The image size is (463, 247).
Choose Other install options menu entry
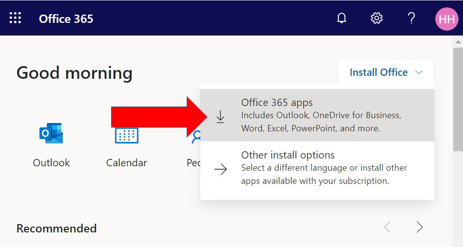point(317,168)
